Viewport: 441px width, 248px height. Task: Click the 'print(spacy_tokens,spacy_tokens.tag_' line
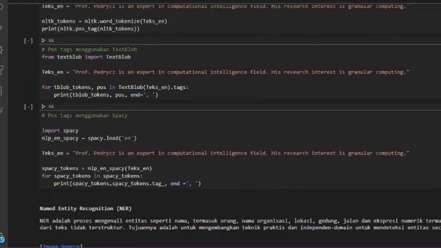(127, 184)
